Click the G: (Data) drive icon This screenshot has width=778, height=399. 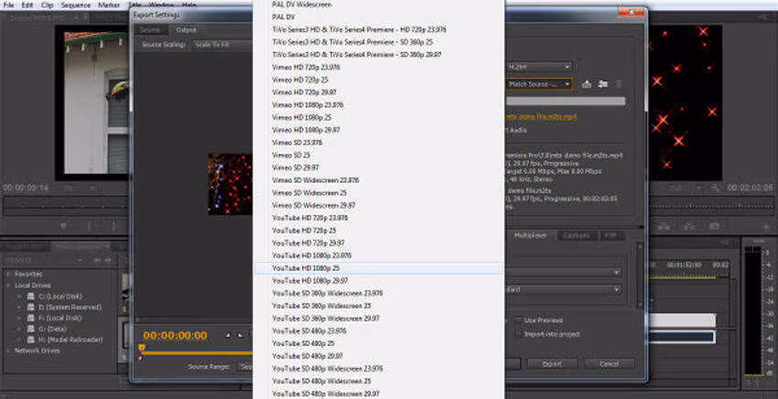tap(31, 329)
